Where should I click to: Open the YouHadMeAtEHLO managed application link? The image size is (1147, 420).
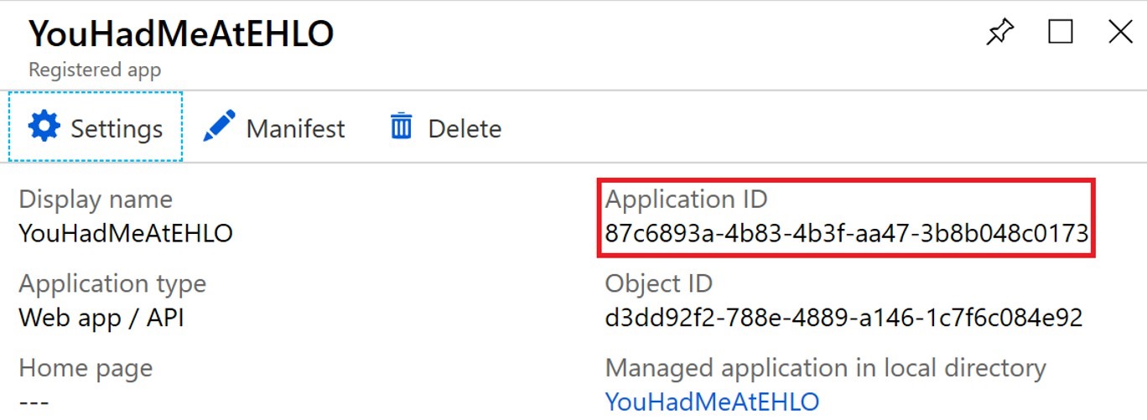(712, 402)
